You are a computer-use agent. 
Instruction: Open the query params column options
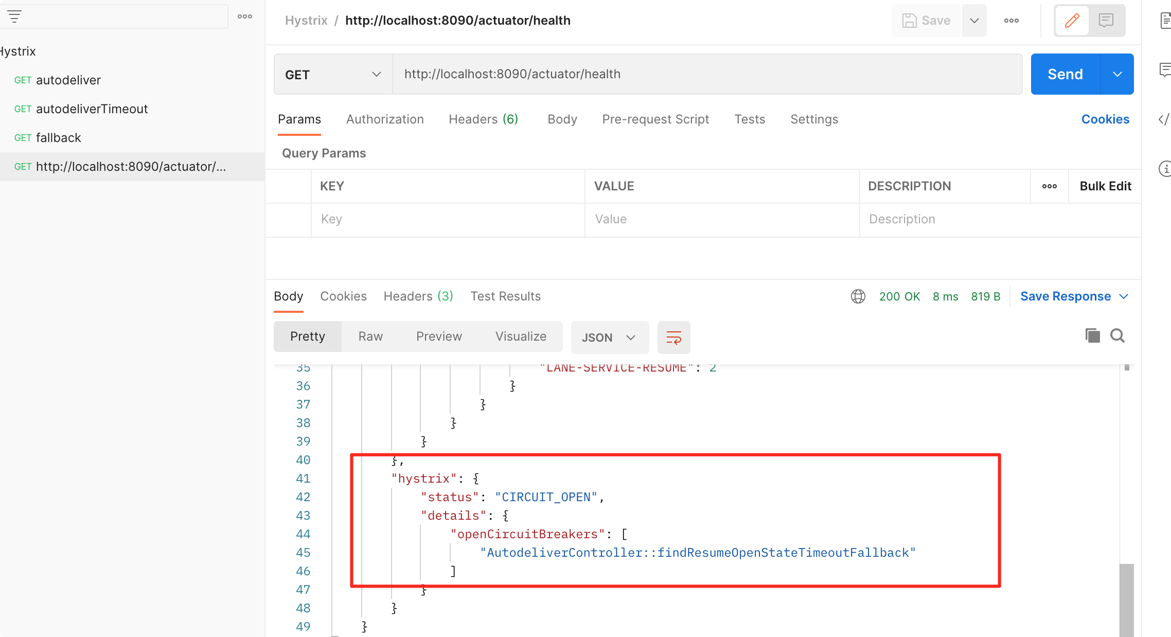tap(1050, 186)
